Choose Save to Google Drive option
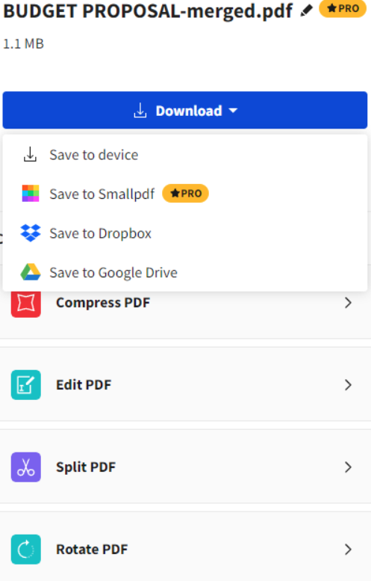Viewport: 371px width, 581px height. (185, 272)
